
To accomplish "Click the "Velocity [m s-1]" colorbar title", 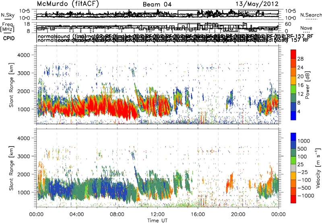I will click(318, 168).
